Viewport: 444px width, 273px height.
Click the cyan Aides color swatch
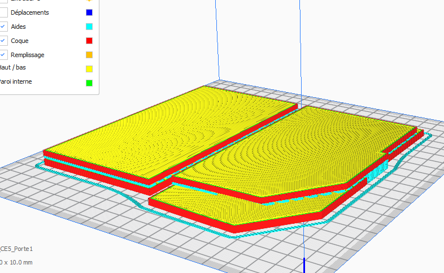tap(89, 27)
